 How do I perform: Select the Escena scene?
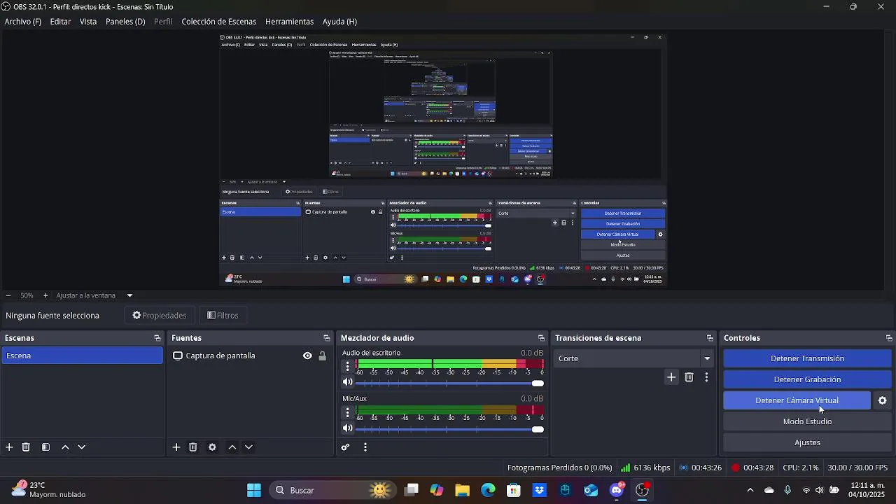click(82, 356)
